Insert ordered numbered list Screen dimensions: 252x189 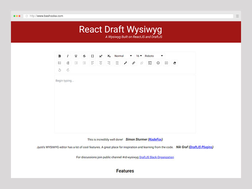click(68, 63)
